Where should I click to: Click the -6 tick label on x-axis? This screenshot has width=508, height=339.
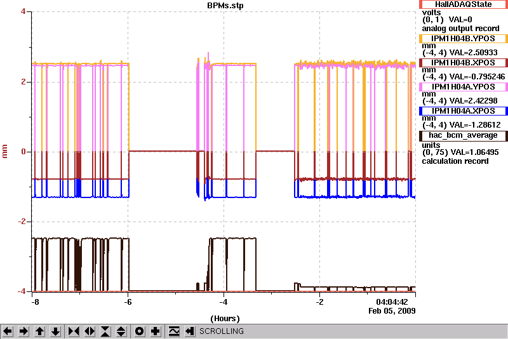[x=128, y=302]
